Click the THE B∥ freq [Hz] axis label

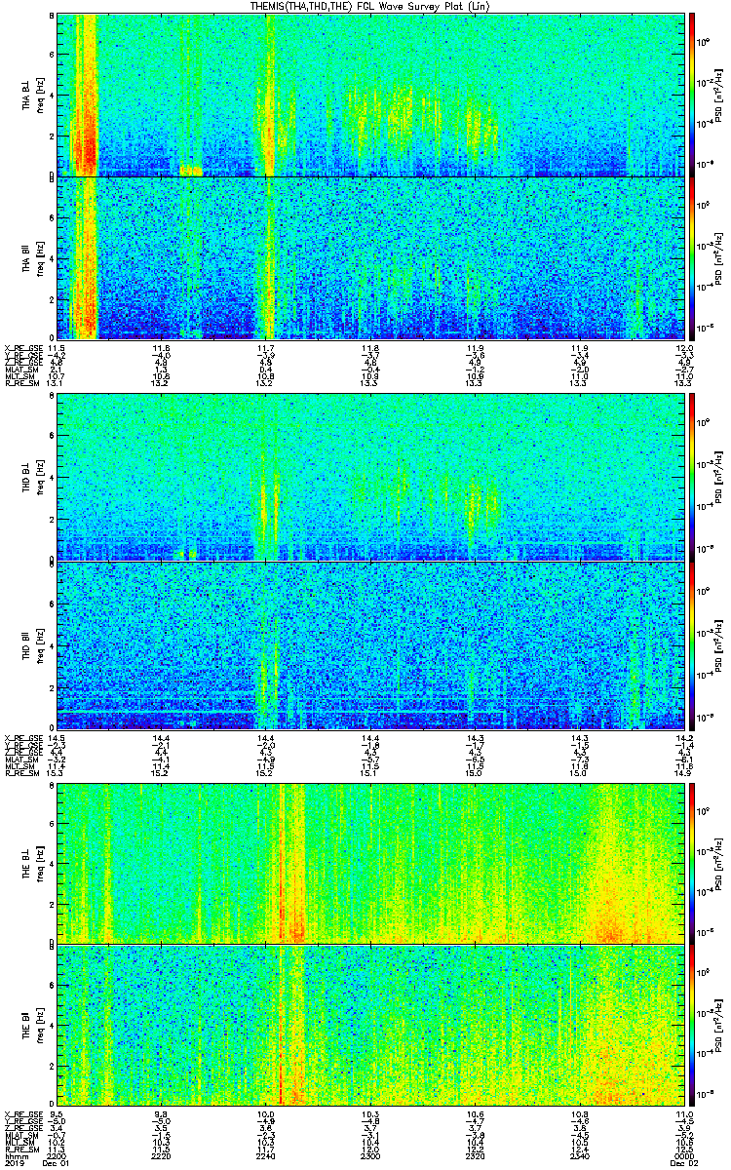tap(39, 1025)
